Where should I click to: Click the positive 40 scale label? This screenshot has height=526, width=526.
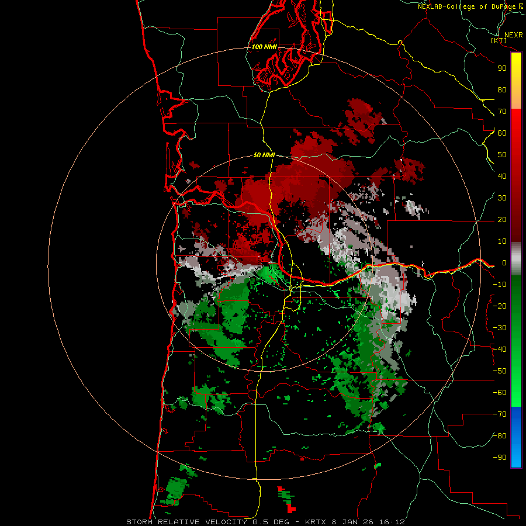pyautogui.click(x=502, y=176)
